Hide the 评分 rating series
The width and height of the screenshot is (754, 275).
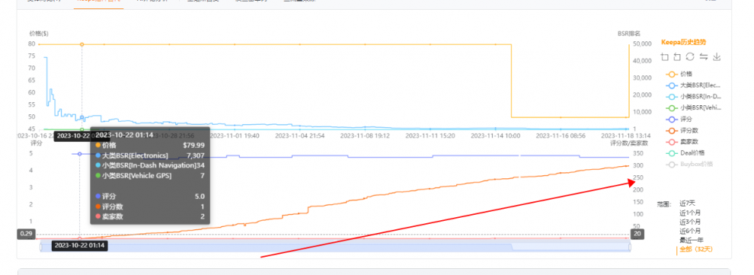point(679,120)
